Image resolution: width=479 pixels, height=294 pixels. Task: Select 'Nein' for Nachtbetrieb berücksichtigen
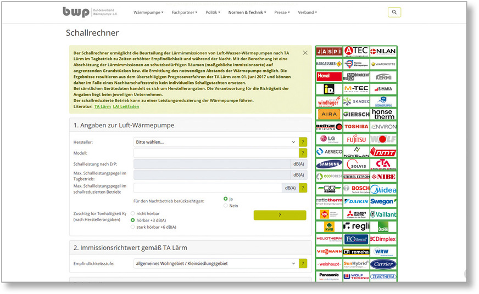click(225, 206)
